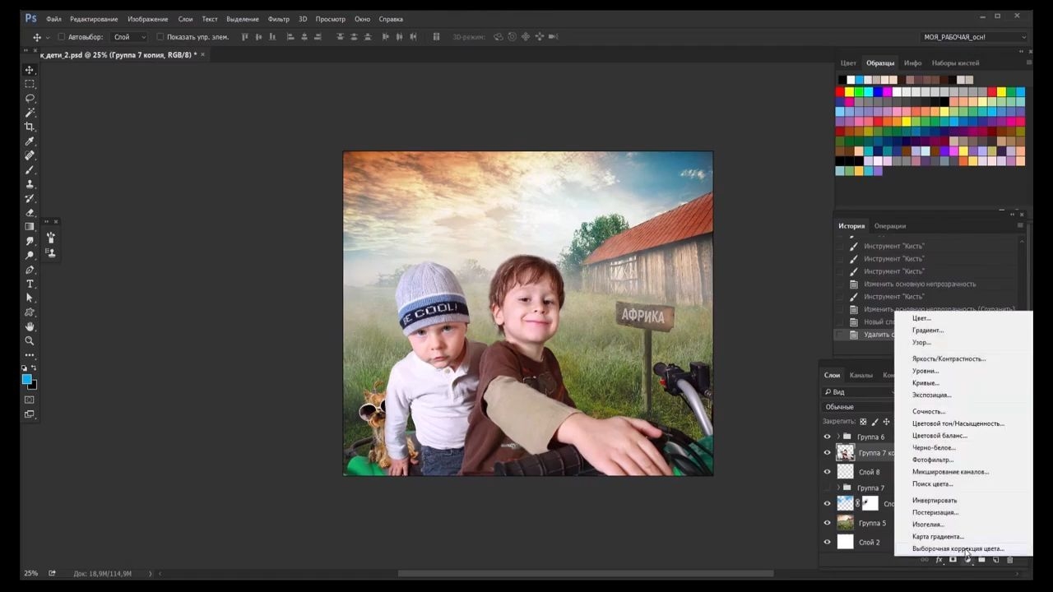1053x592 pixels.
Task: Select the Move tool in the toolbox
Action: point(30,70)
